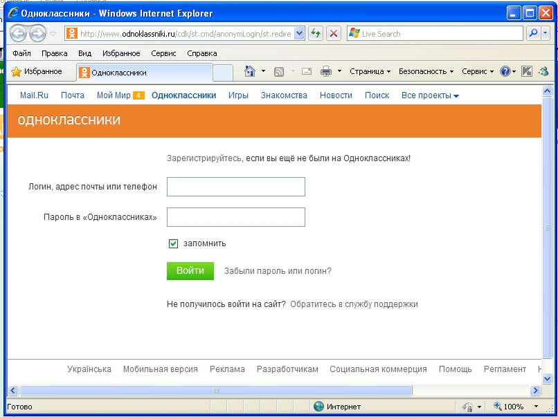Open Поиск in the top navigation
Screen dimensions: 558x417
377,95
